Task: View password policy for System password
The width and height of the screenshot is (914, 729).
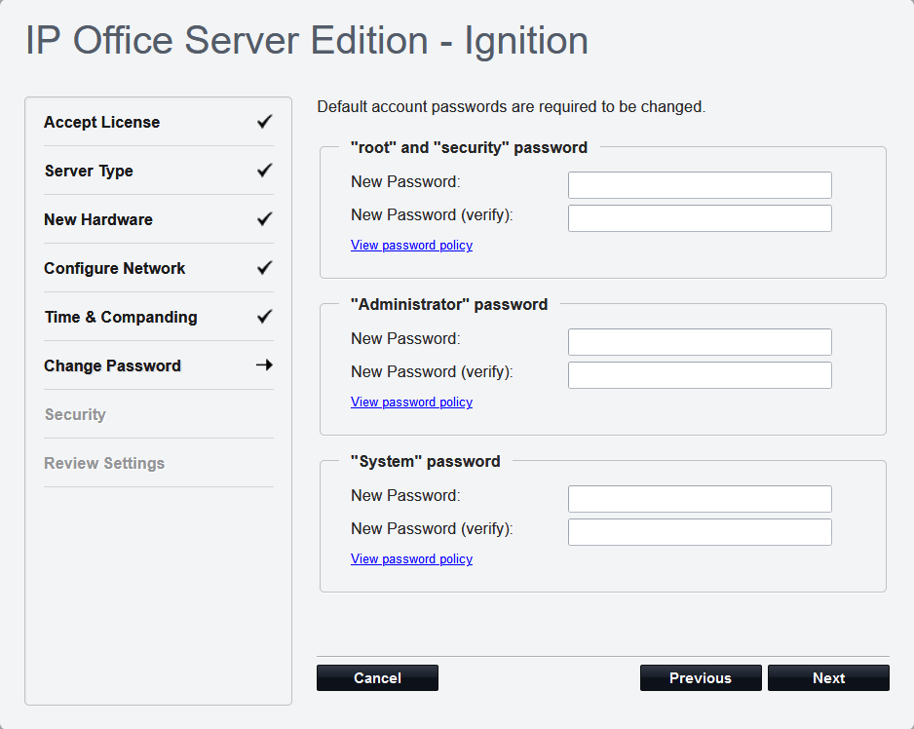Action: (x=411, y=558)
